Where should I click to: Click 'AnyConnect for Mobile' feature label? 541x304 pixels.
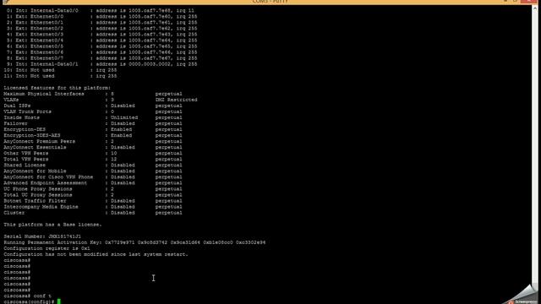(x=35, y=171)
